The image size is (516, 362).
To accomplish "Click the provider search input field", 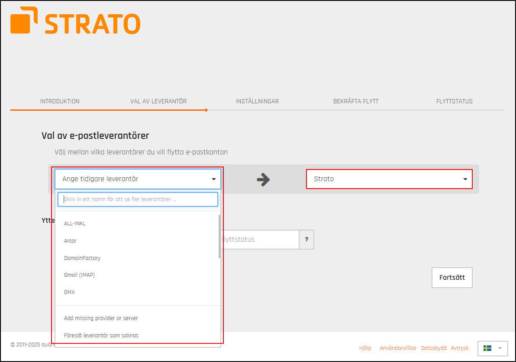I will [x=138, y=200].
